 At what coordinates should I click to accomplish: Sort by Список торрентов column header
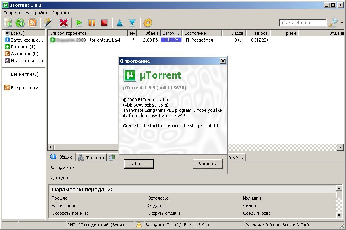(x=88, y=33)
